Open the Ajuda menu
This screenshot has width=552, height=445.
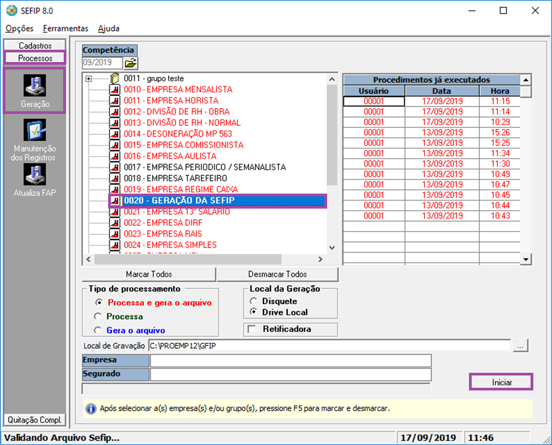coord(109,28)
